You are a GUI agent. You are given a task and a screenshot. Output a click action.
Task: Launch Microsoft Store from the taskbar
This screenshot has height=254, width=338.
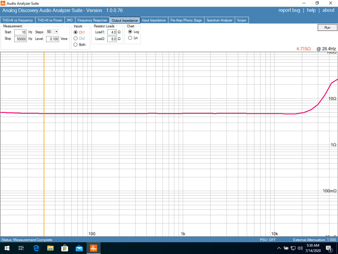click(65, 248)
